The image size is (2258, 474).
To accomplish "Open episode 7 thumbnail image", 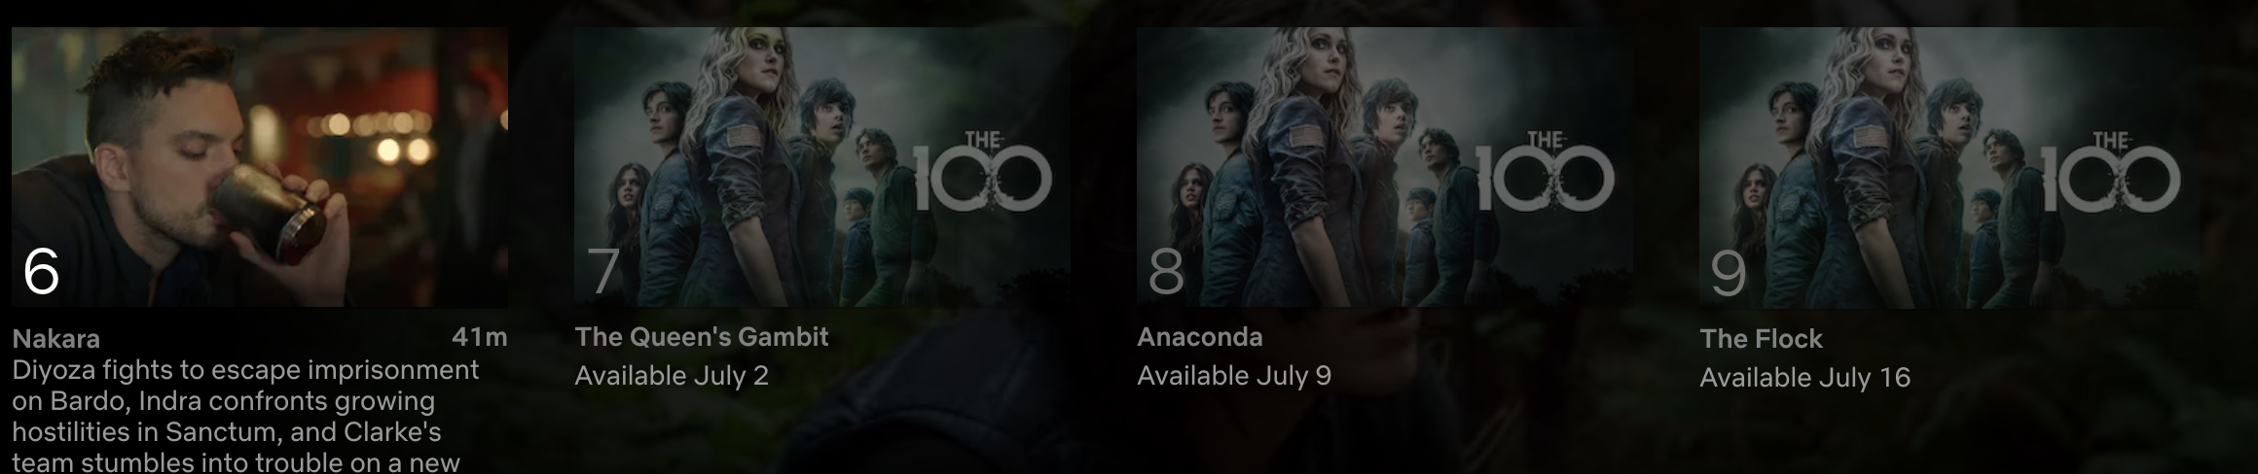I will [822, 167].
